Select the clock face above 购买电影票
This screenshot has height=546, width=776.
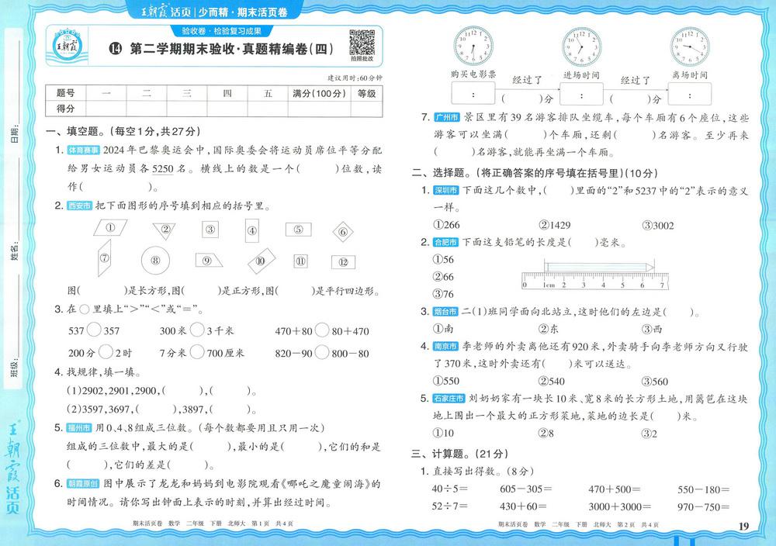[473, 47]
